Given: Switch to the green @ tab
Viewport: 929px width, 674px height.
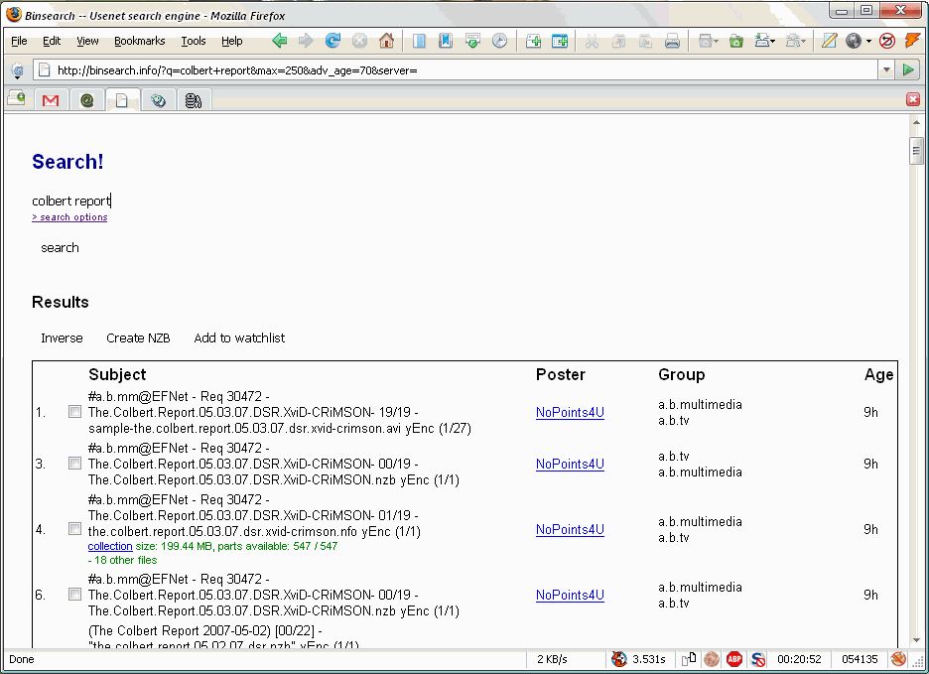Looking at the screenshot, I should tap(87, 99).
